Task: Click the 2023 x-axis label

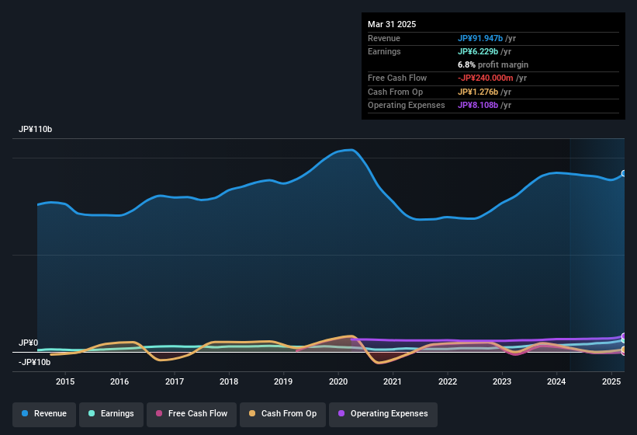Action: click(x=502, y=381)
